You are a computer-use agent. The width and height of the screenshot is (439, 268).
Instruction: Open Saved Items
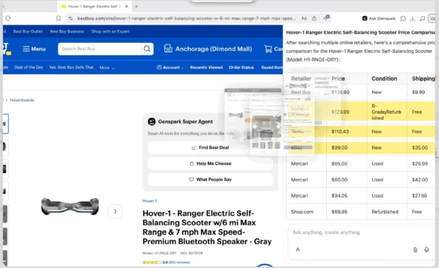tap(272, 67)
